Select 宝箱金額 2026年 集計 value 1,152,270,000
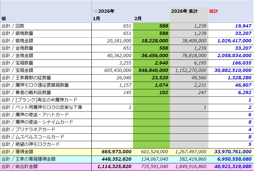This screenshot has height=171, width=254. tap(188, 70)
